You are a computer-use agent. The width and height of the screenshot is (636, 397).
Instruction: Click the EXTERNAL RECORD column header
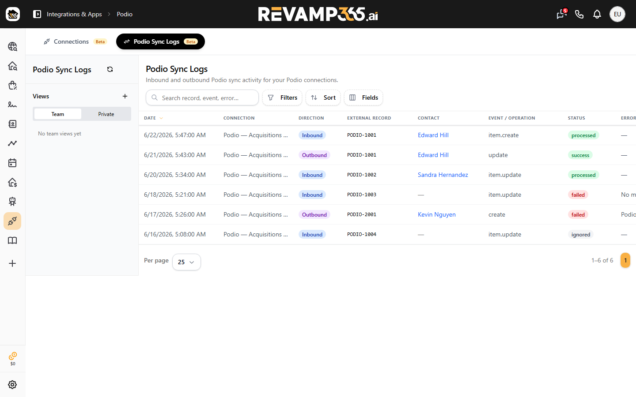369,118
